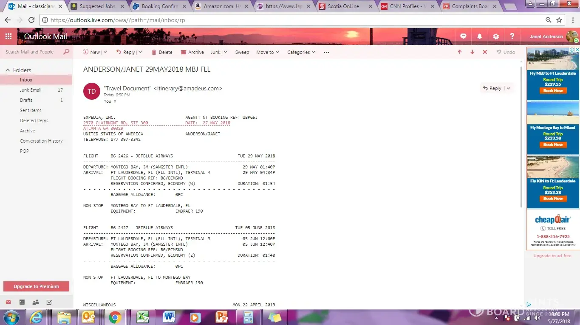Click the help question mark icon

point(512,36)
